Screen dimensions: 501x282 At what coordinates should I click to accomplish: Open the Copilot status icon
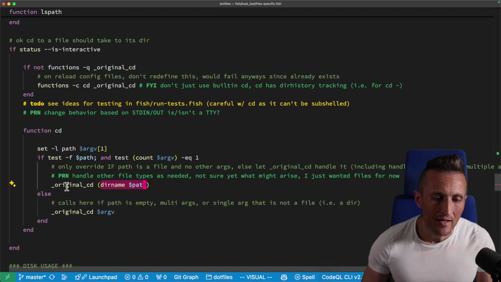284,277
